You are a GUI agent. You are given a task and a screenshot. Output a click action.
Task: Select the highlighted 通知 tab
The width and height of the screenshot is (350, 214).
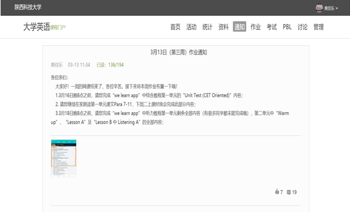pyautogui.click(x=239, y=26)
